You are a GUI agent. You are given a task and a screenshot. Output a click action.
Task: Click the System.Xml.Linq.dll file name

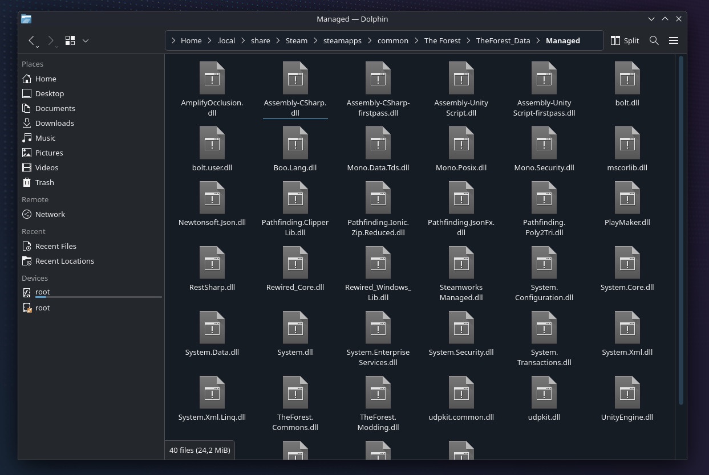[212, 417]
